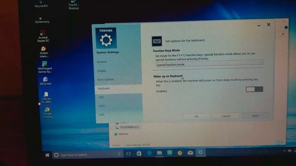Click the 'Disabled' status label
Image resolution: width=296 pixels, height=166 pixels.
[x=161, y=91]
